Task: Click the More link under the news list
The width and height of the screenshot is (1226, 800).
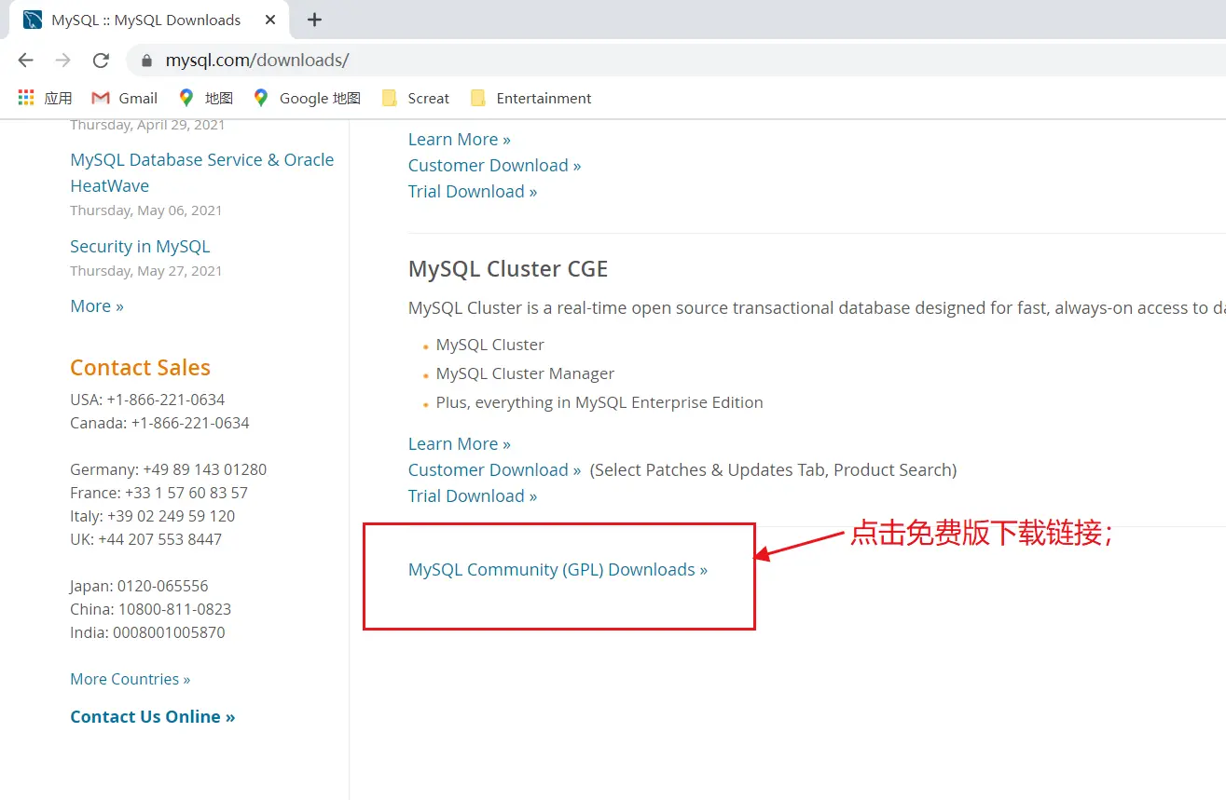Action: 96,305
